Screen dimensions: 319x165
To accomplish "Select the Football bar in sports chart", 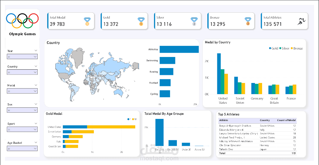I will [x=165, y=83].
